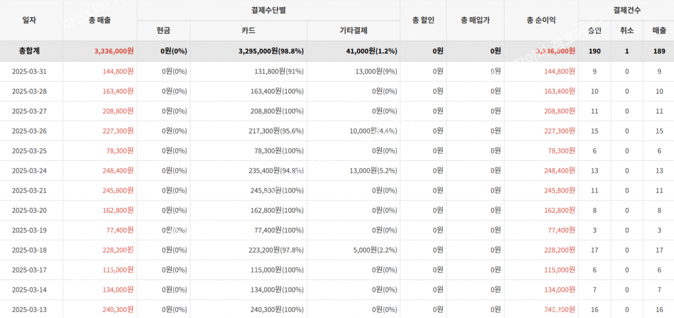Image resolution: width=674 pixels, height=318 pixels.
Task: Click the 일자 column header
Action: pos(29,21)
